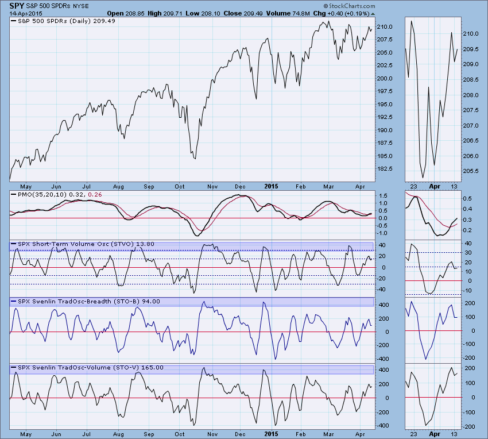This screenshot has height=439, width=488.
Task: Click the 'Apr' label below zoomed price panel
Action: 435,186
